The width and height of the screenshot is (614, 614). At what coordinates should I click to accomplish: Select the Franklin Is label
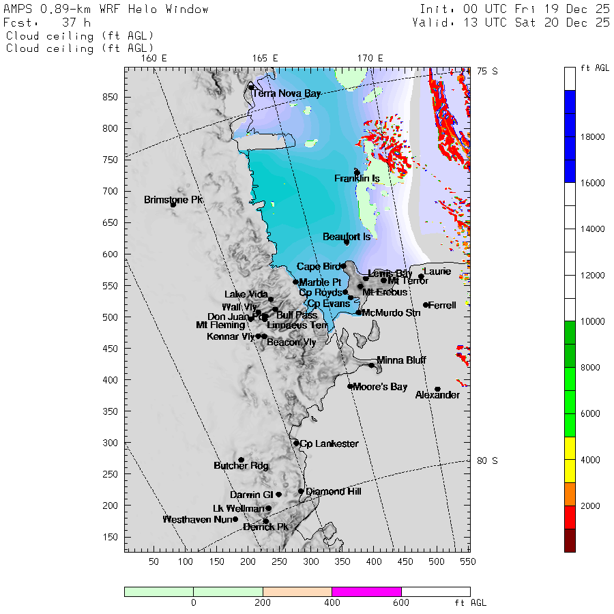357,179
